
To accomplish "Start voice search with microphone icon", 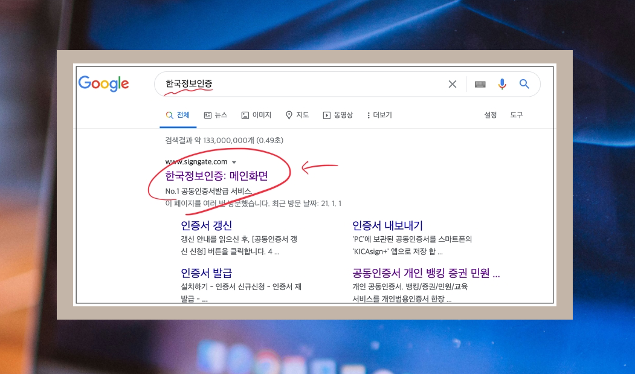I will tap(502, 84).
